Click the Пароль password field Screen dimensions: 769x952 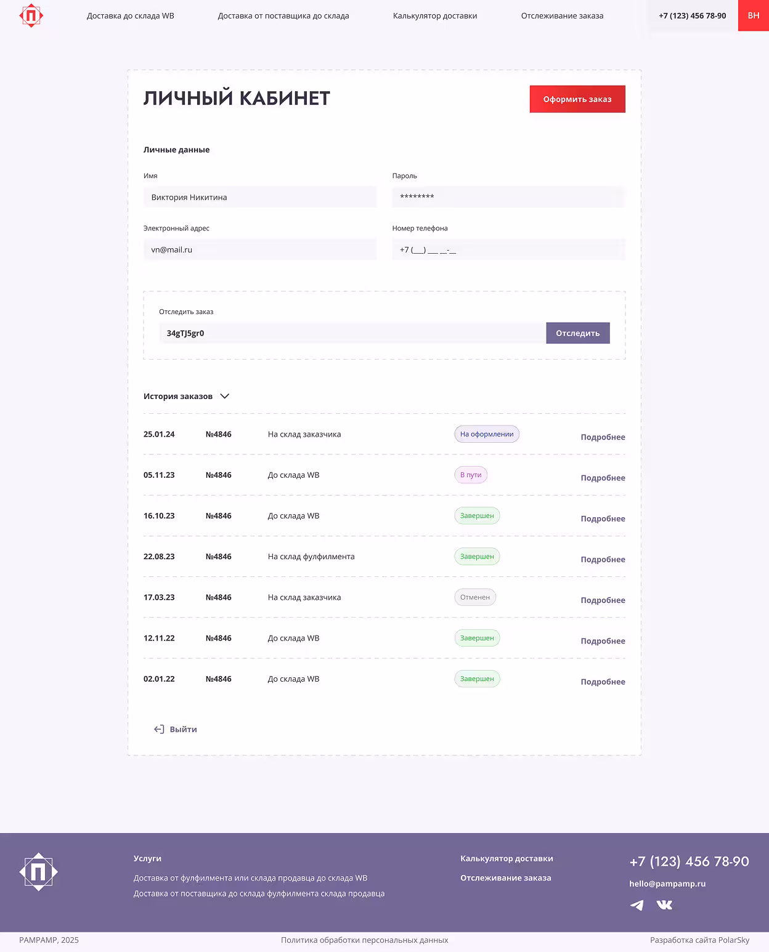508,197
